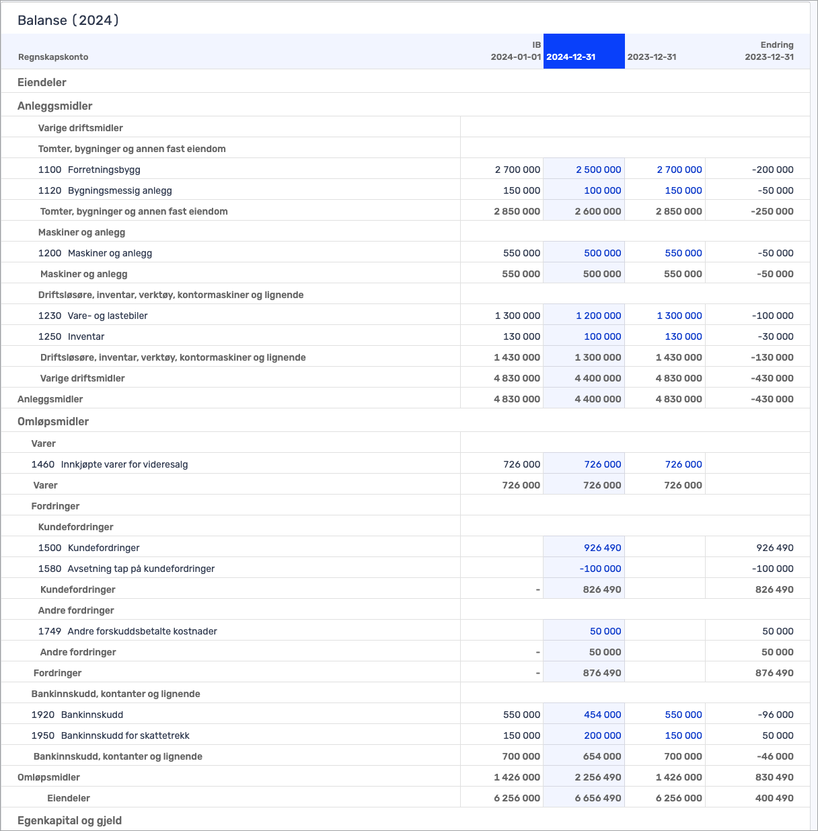Click Bankinnskudd 454 000 amount link

point(602,715)
